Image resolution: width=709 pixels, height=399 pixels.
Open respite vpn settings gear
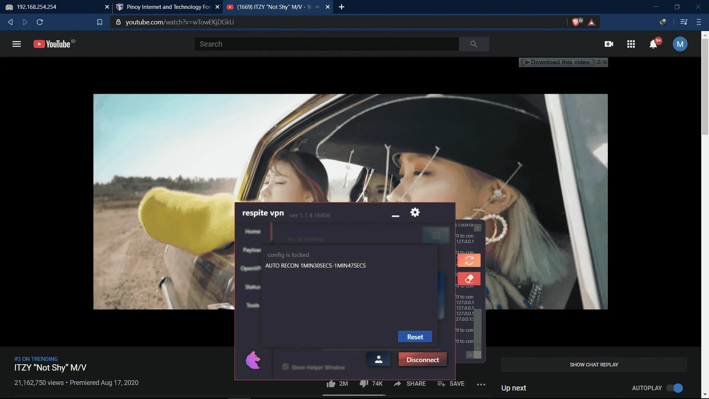(415, 212)
